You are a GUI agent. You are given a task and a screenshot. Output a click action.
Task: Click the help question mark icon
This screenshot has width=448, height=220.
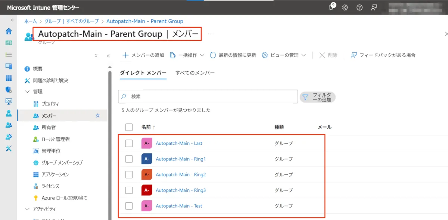click(360, 7)
